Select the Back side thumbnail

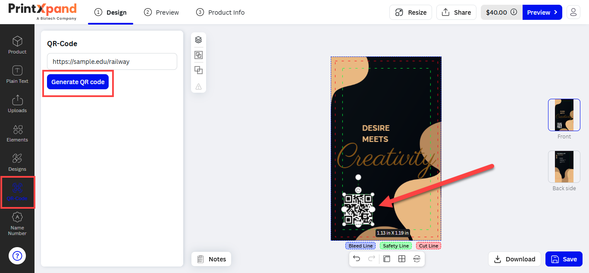tap(564, 166)
